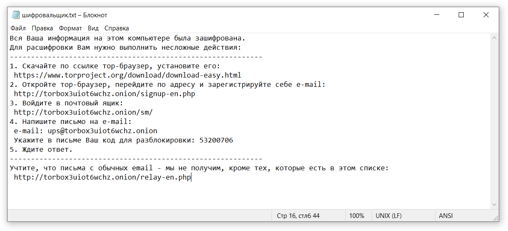Click the UNIX (LF) line ending indicator

pyautogui.click(x=389, y=215)
